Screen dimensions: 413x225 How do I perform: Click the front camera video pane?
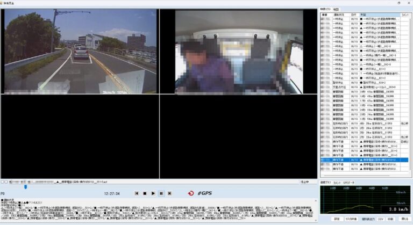tap(81, 51)
